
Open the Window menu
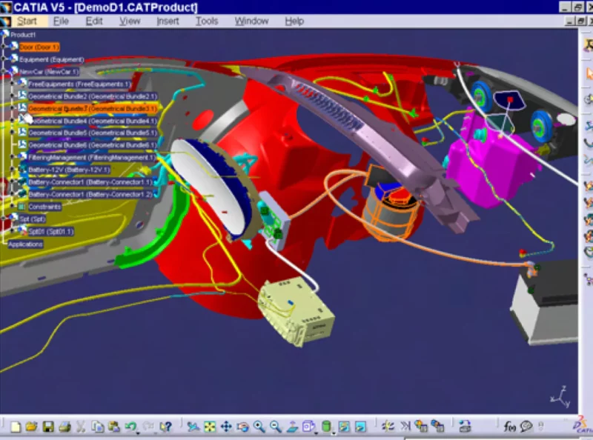coord(251,21)
